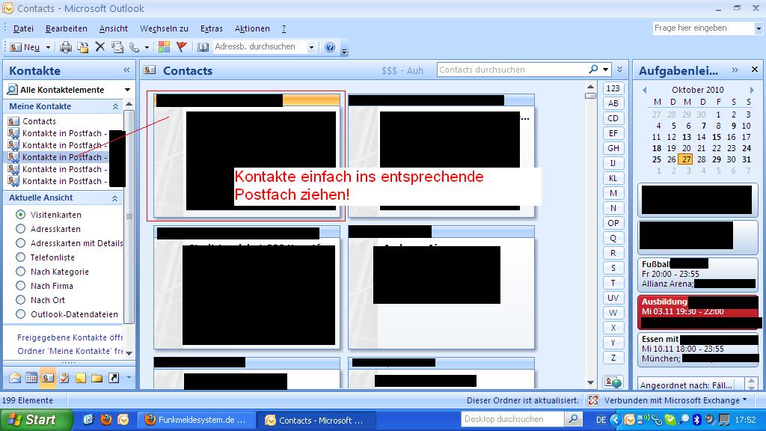Open the Contacts folder in Meine Kontakte
The image size is (766, 431).
click(39, 121)
